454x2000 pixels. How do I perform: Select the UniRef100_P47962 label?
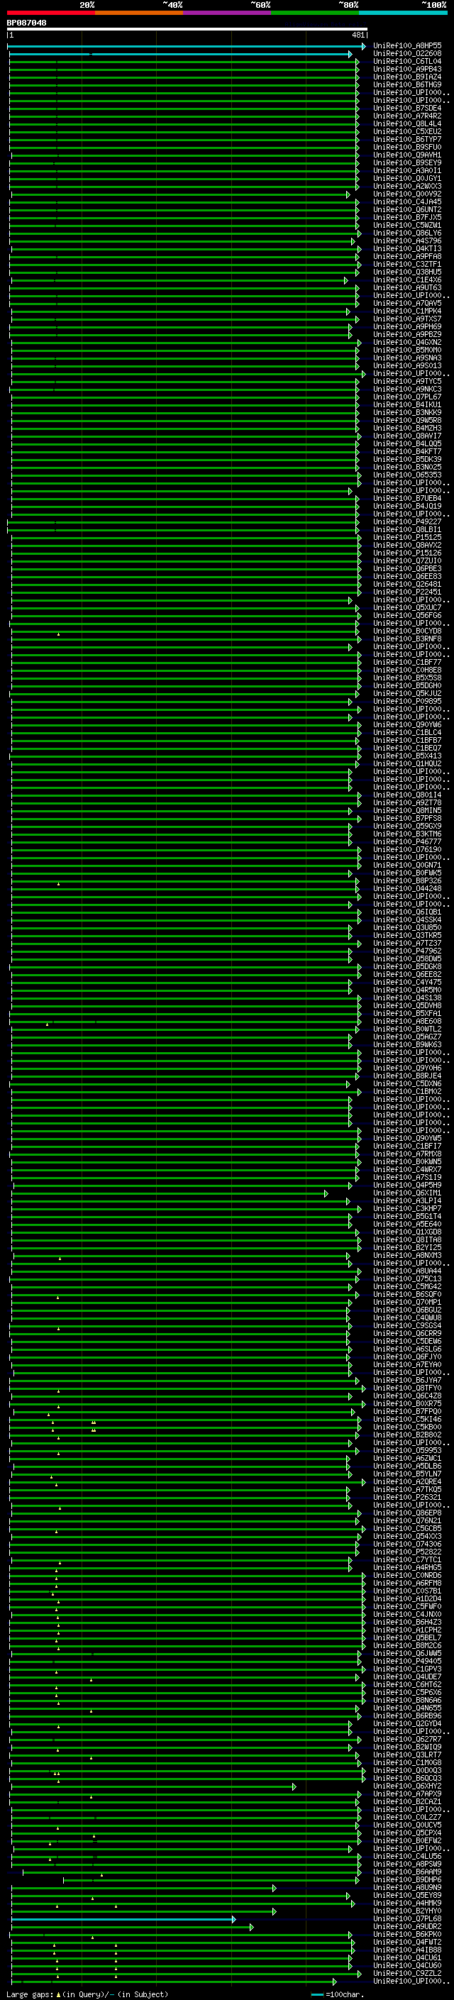[407, 950]
